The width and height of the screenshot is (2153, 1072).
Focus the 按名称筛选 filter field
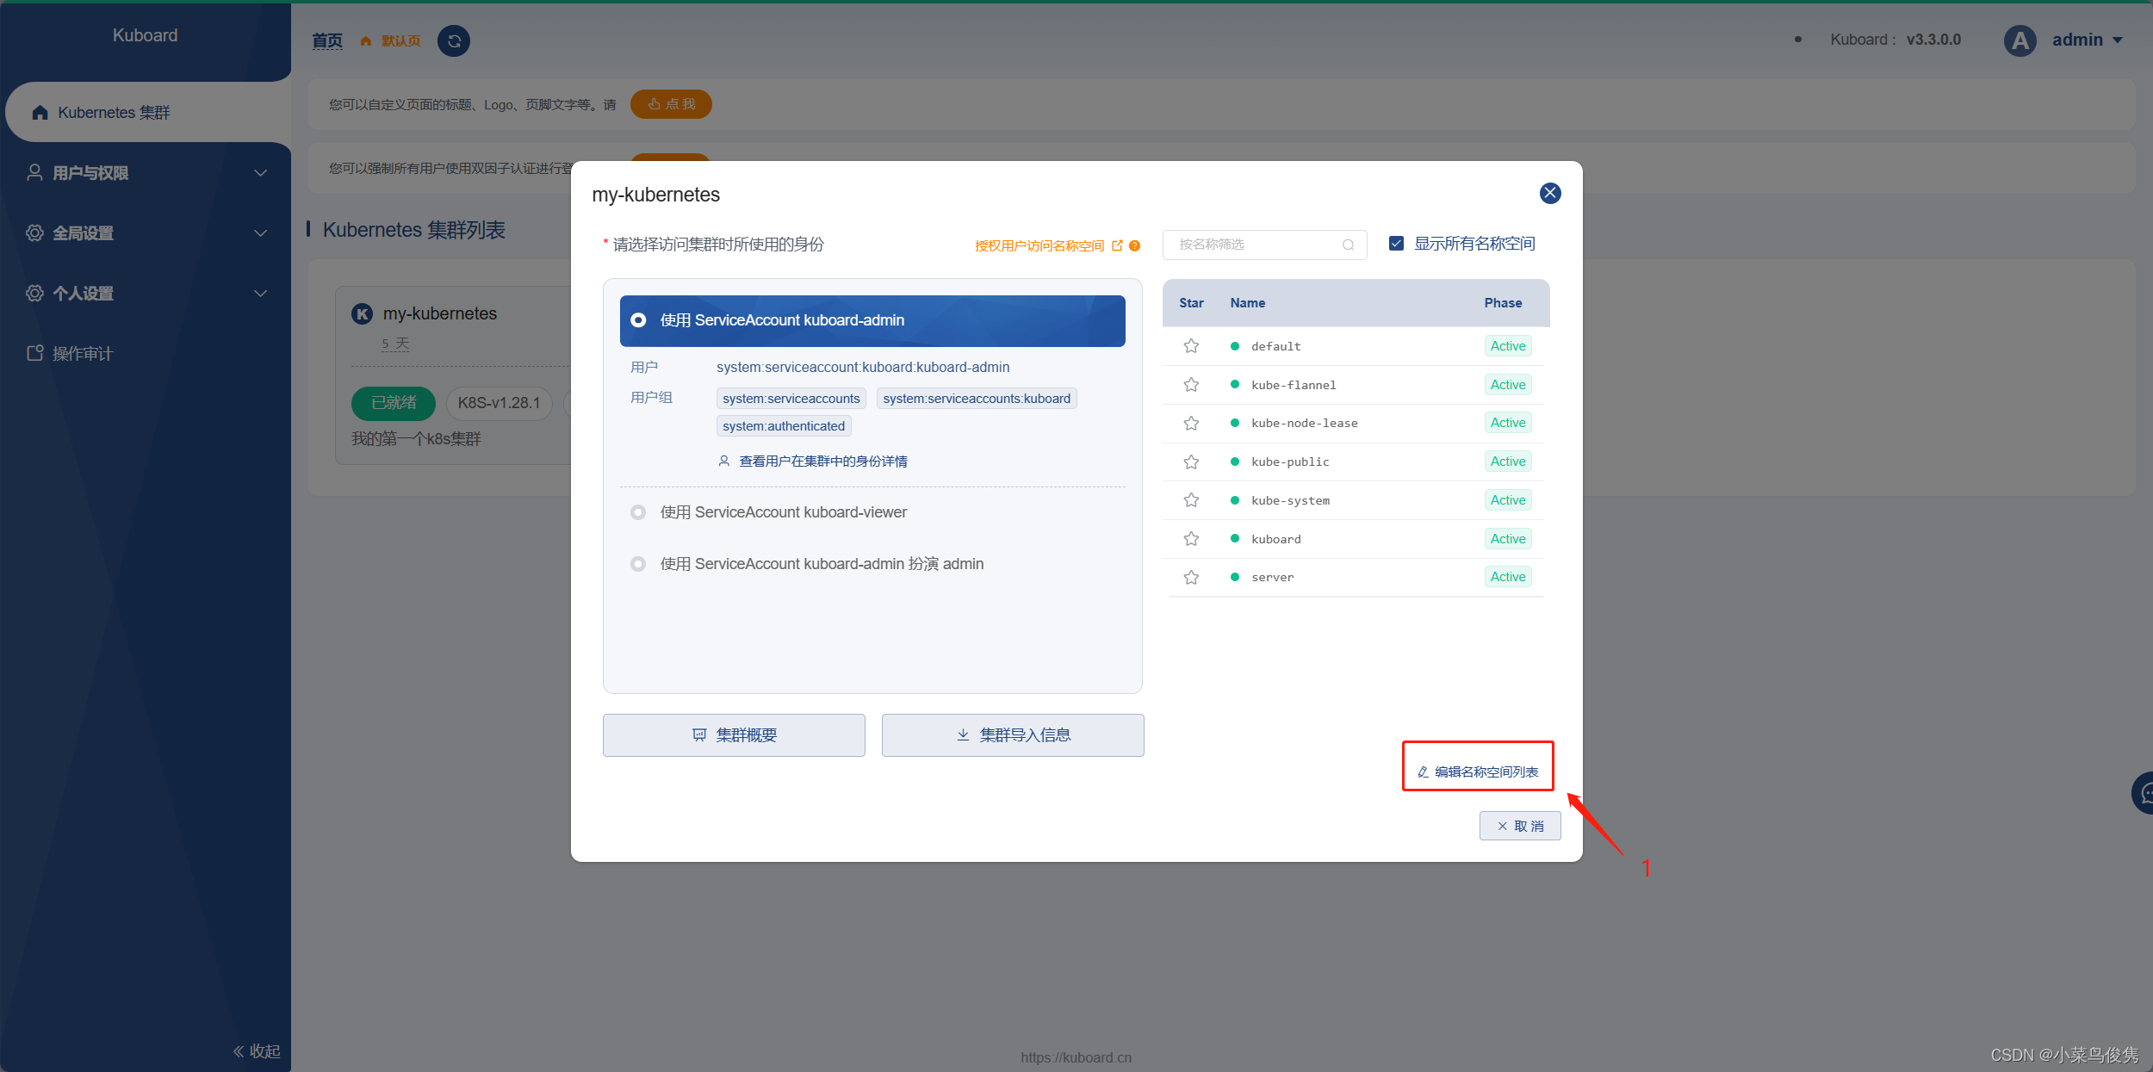[x=1264, y=245]
